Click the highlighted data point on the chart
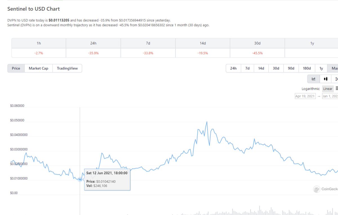The height and width of the screenshot is (215, 338). click(x=80, y=179)
